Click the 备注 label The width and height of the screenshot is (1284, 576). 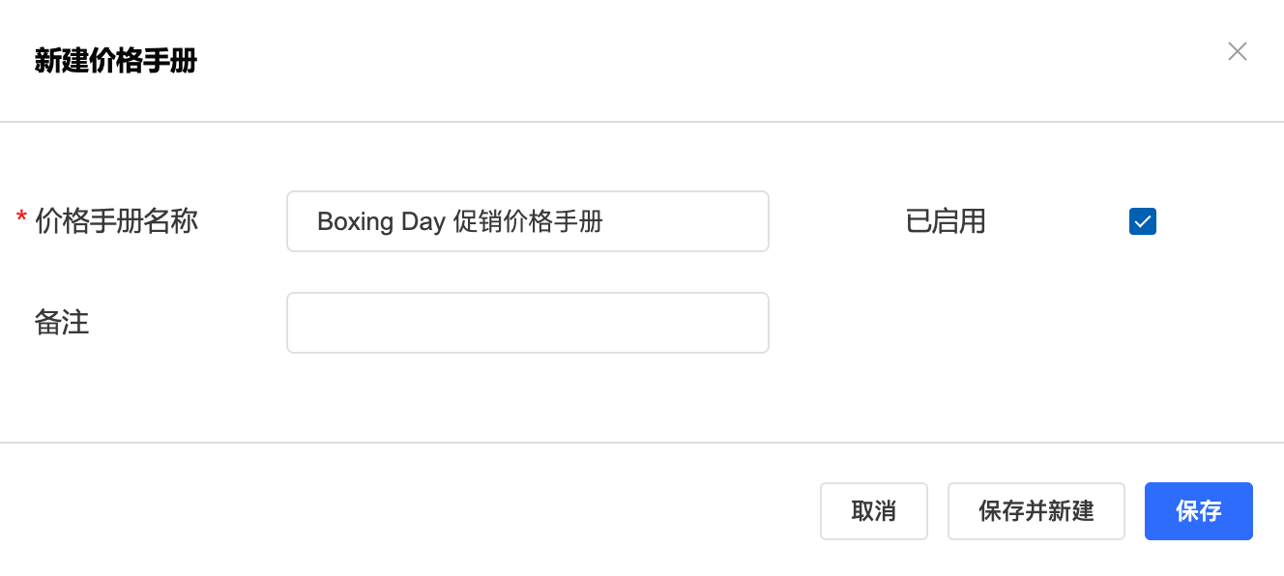pos(62,323)
